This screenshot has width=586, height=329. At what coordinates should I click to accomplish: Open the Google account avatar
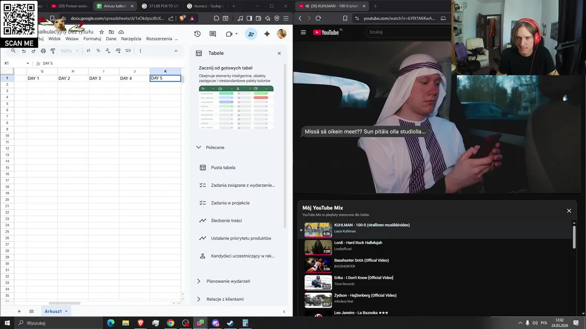coord(282,34)
